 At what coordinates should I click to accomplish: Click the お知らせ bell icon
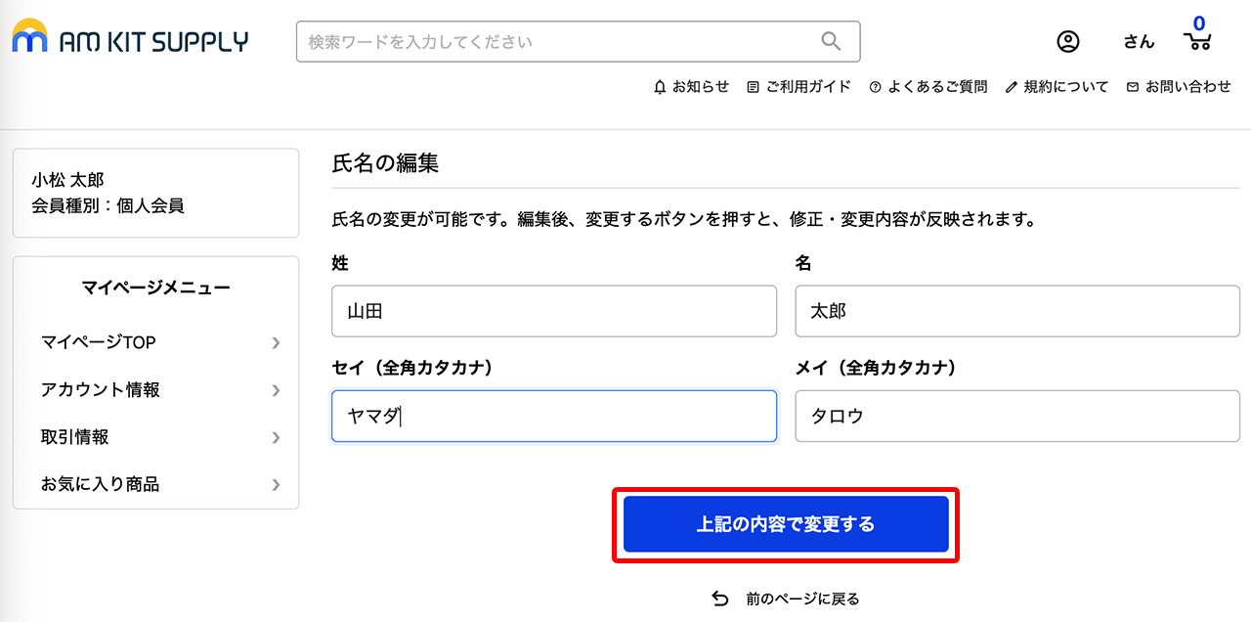pyautogui.click(x=661, y=86)
